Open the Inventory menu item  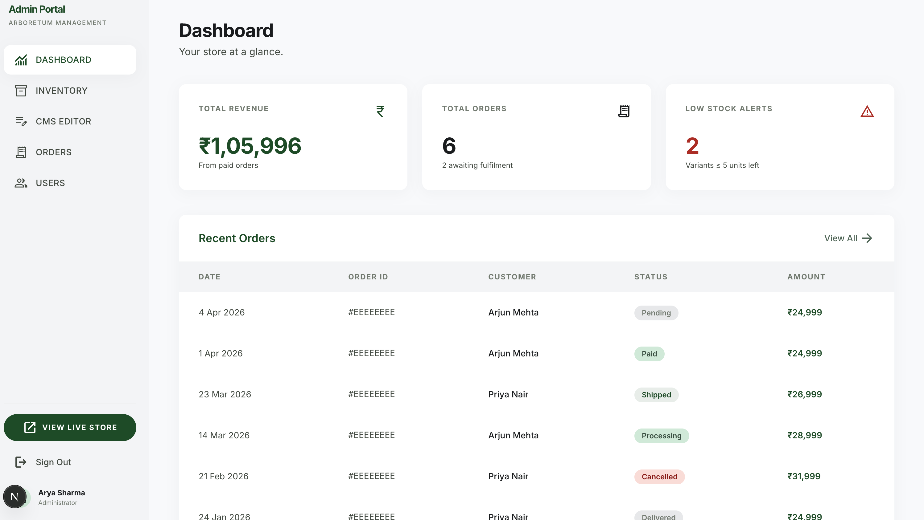point(70,91)
